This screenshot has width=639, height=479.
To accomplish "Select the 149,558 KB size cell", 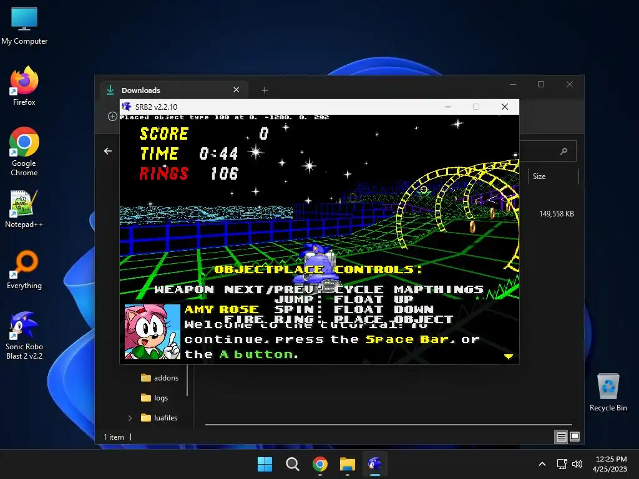I will (556, 214).
